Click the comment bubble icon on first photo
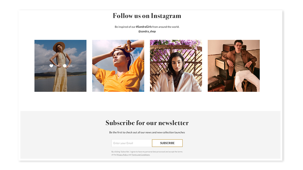Viewport: 303px width, 170px height. [65, 66]
